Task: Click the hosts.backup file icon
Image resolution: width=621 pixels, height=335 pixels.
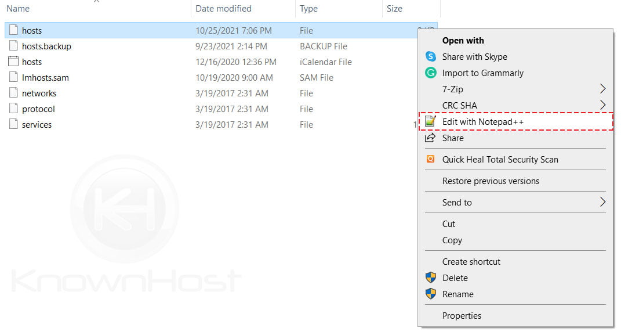Action: (x=13, y=46)
